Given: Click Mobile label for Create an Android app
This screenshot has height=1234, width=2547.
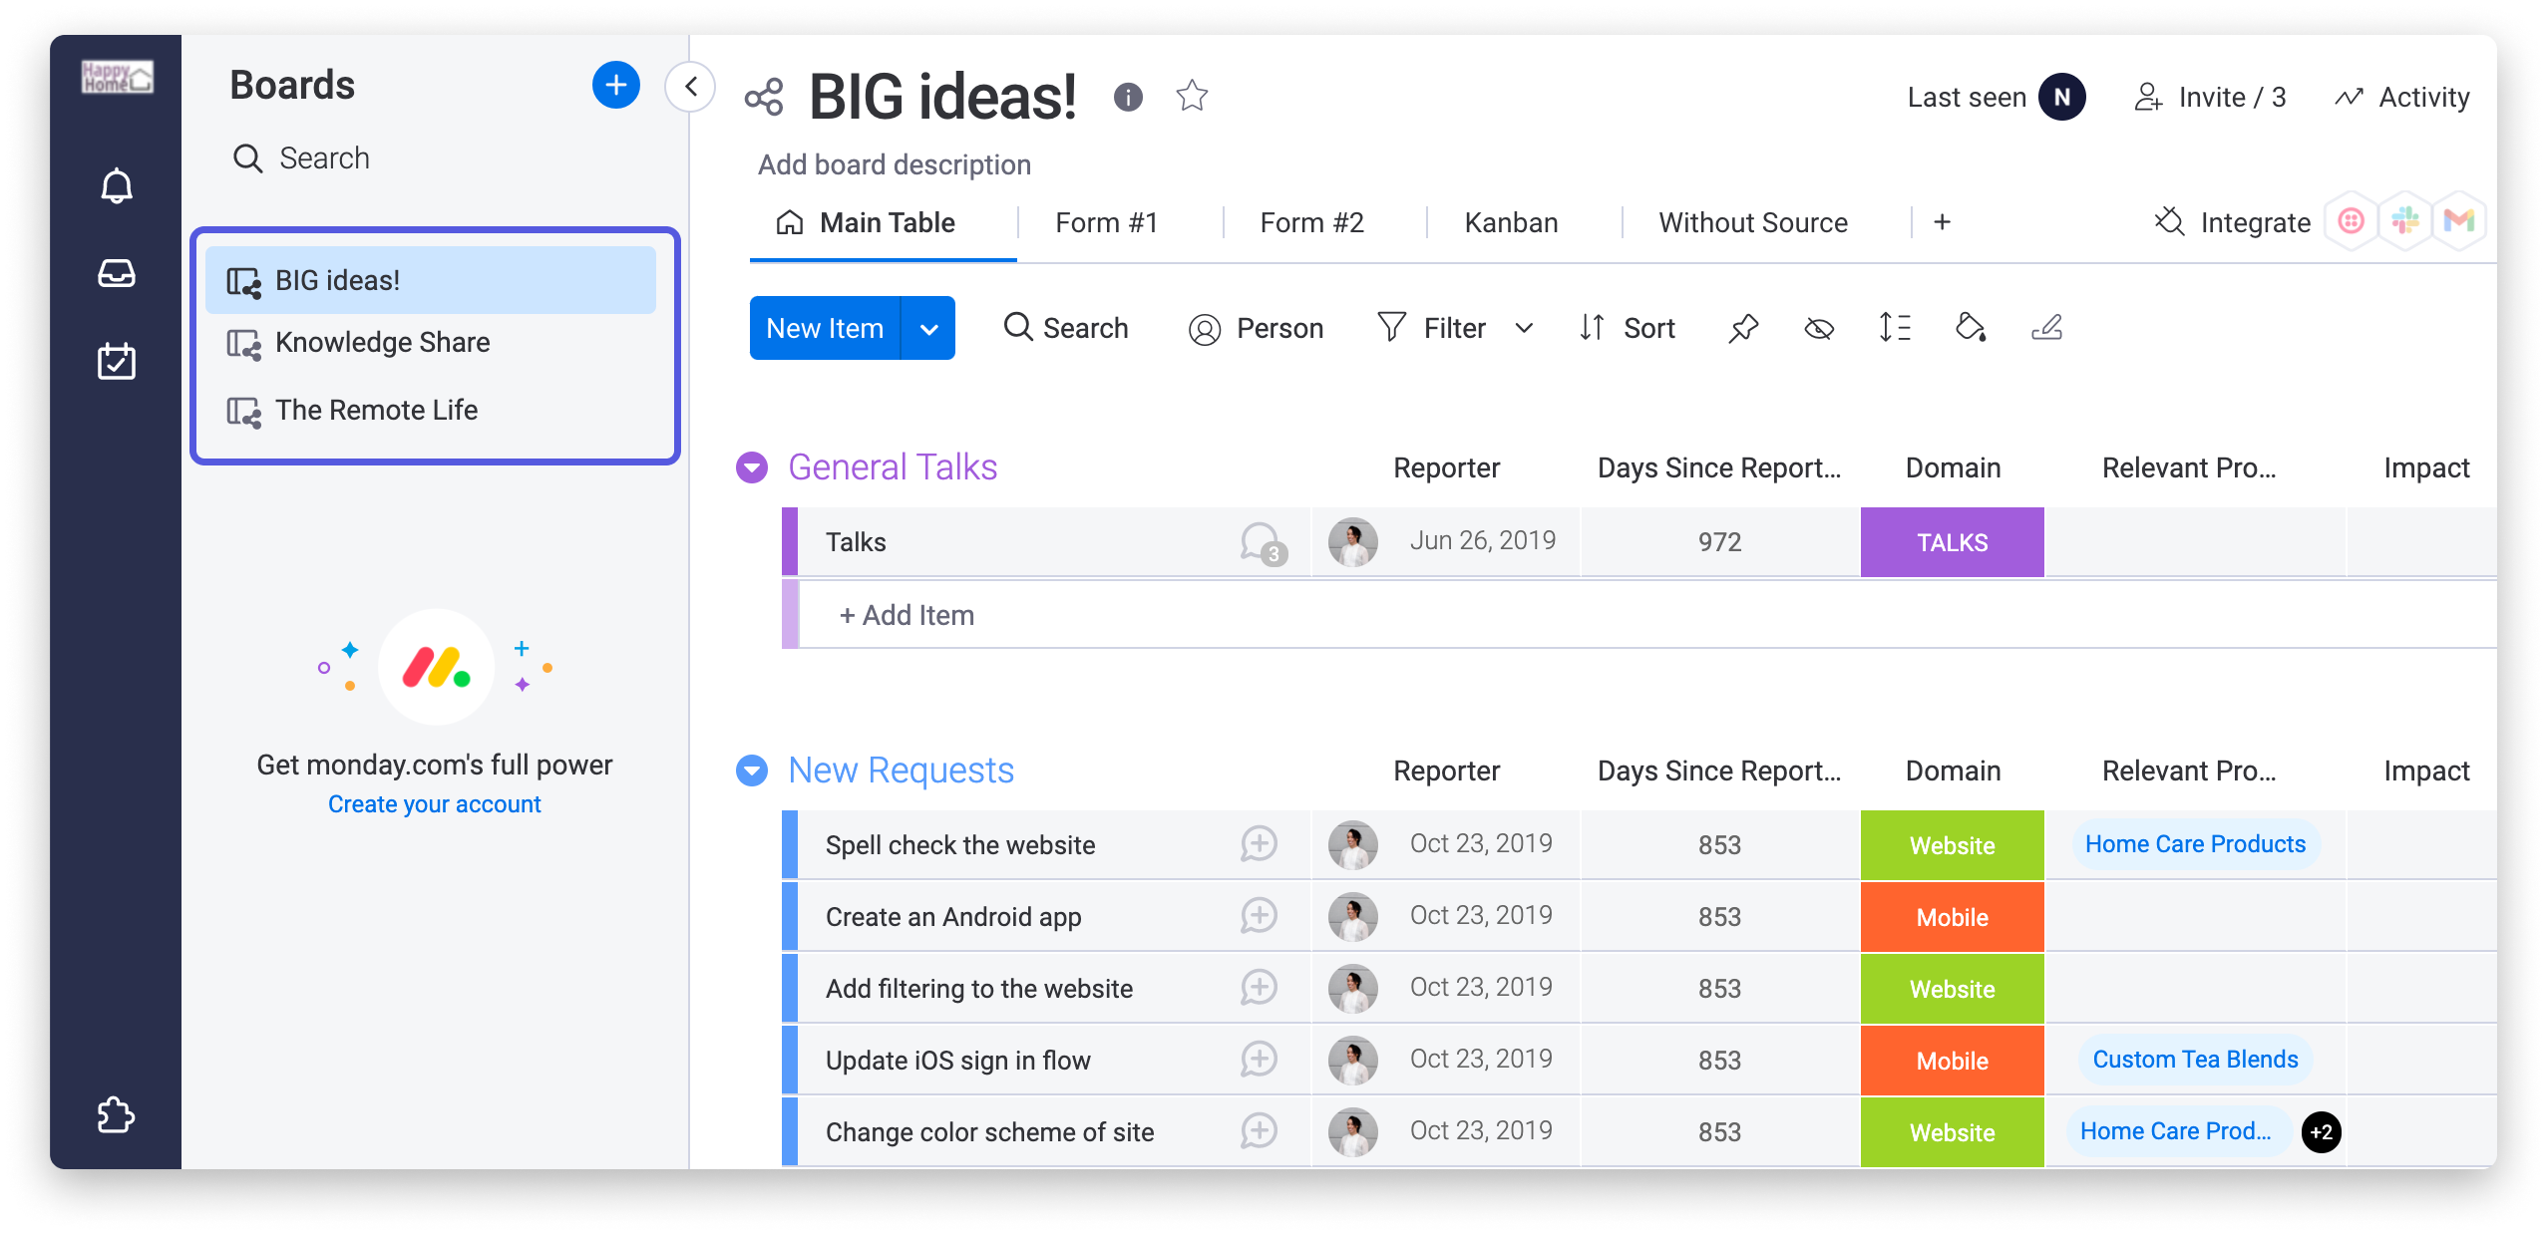Looking at the screenshot, I should tap(1953, 917).
